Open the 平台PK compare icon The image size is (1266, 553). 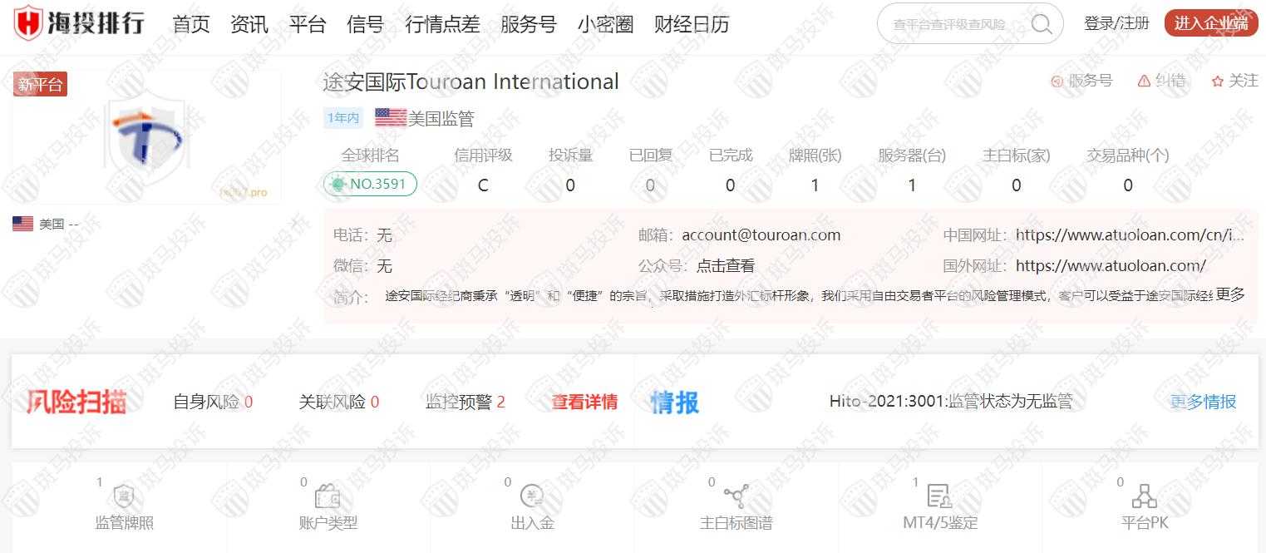coord(1144,496)
